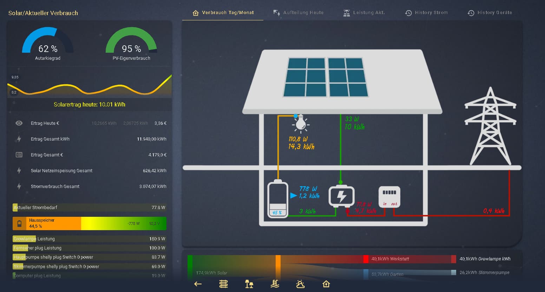Viewport: 545px width, 292px height.
Task: Open the swimming pool view icon
Action: 275,284
